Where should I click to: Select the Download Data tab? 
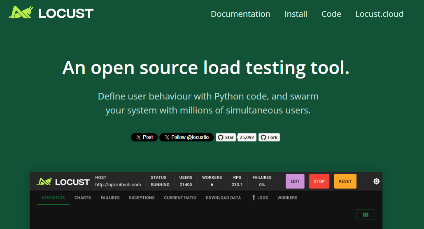click(223, 198)
